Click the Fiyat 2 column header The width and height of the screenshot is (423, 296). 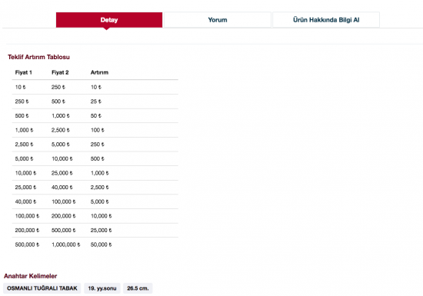(x=60, y=72)
